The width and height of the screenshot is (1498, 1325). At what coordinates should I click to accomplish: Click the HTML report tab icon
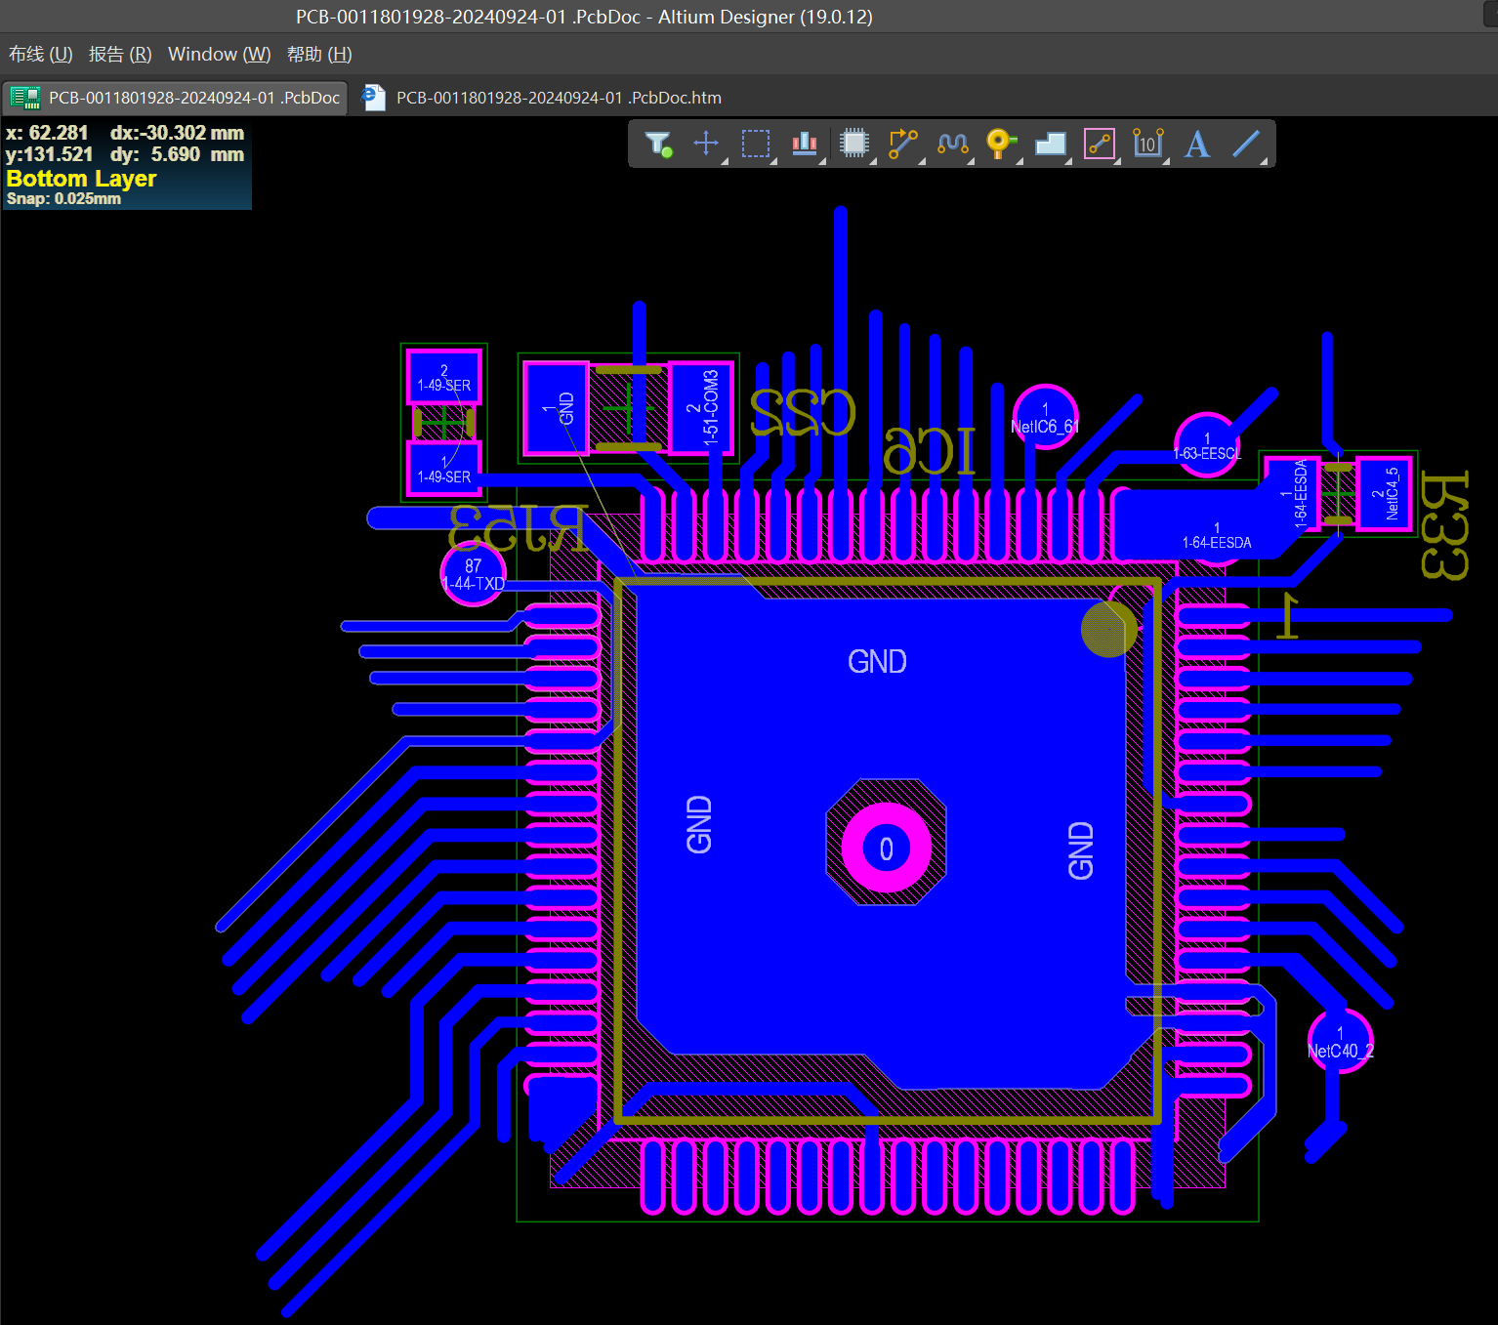point(373,98)
